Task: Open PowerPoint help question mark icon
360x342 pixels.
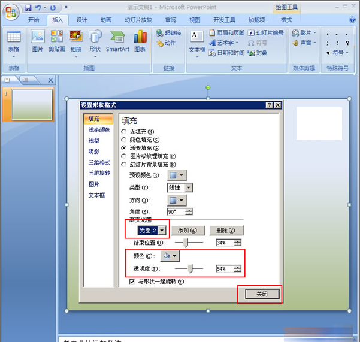Action: point(352,20)
